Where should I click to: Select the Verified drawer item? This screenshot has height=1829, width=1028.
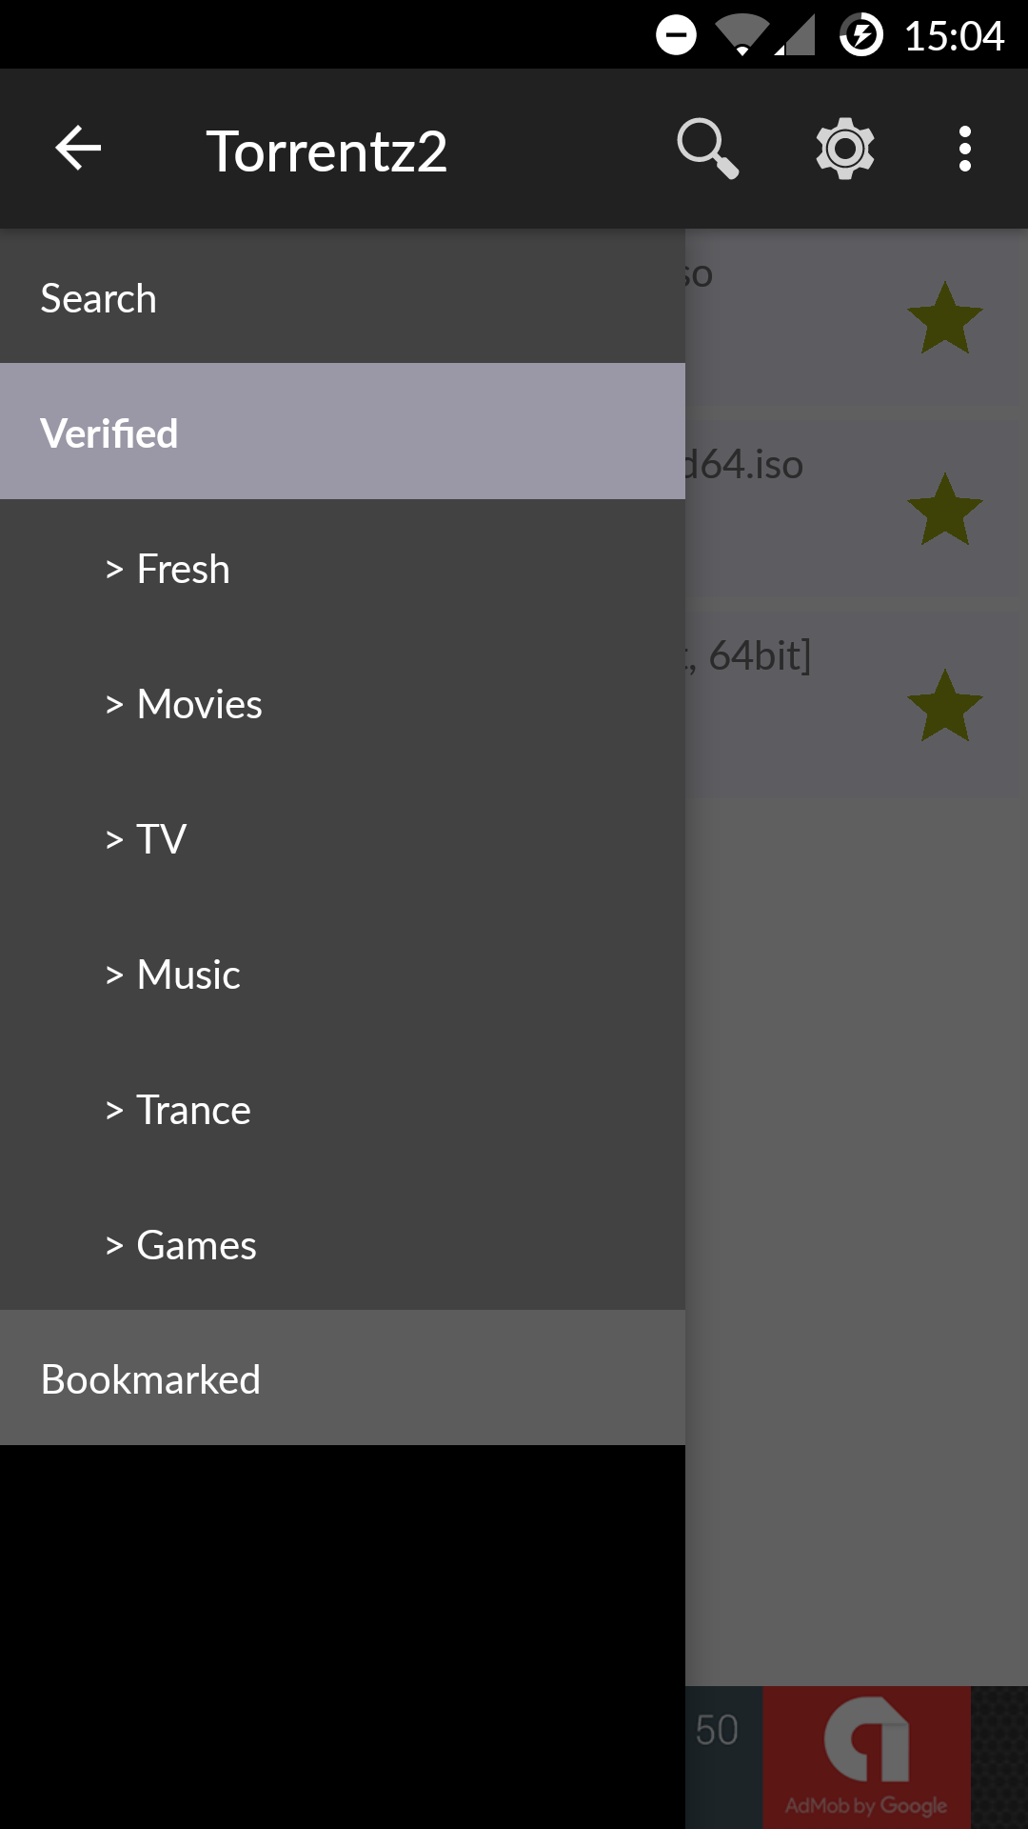tap(343, 432)
